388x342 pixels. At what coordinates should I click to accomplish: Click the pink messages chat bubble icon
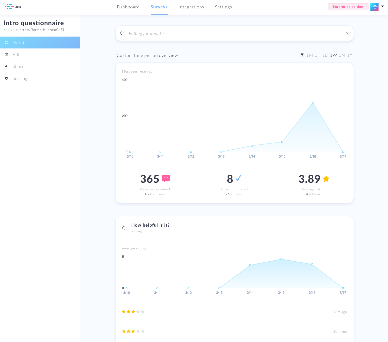(166, 178)
